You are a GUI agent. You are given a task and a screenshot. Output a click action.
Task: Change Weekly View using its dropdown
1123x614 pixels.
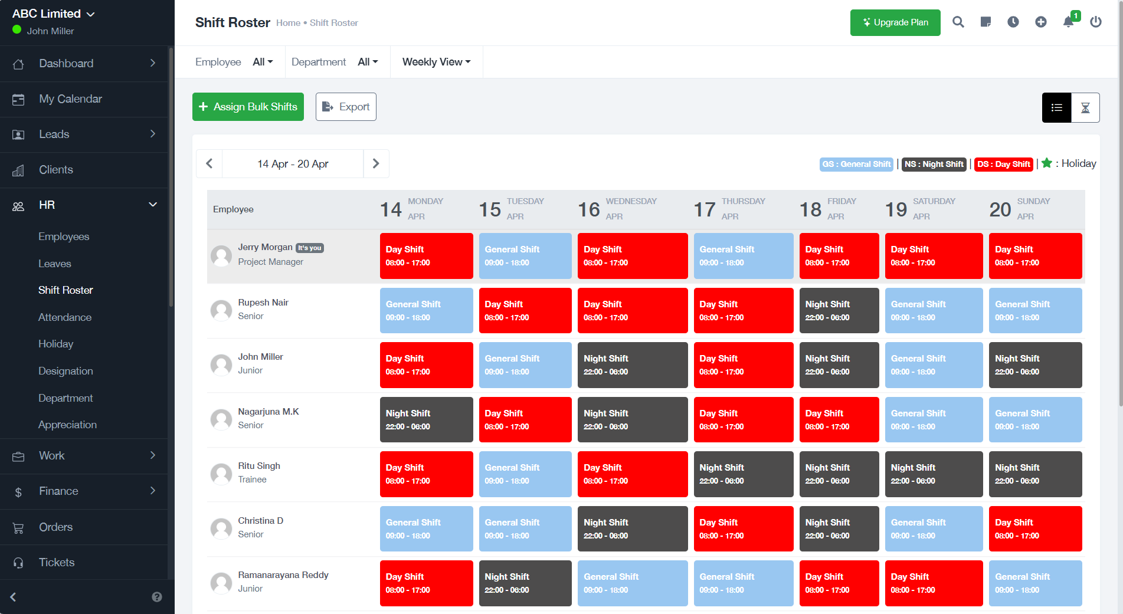click(436, 61)
